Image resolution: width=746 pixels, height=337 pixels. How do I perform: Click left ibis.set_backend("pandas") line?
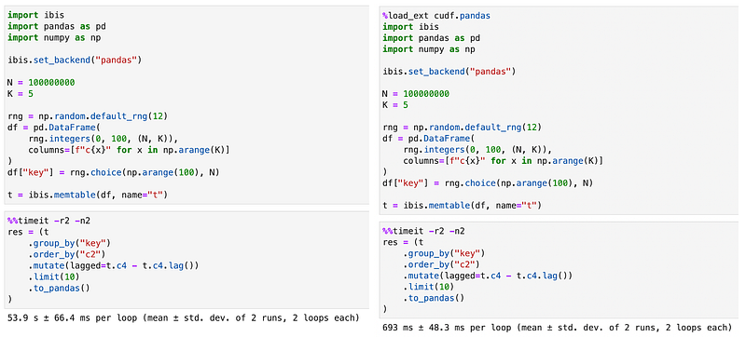75,61
